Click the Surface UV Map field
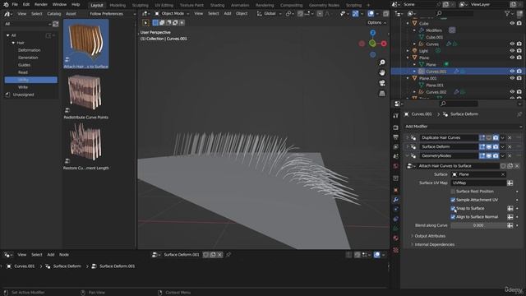Screen dimensions: 526x296 pyautogui.click(x=478, y=183)
